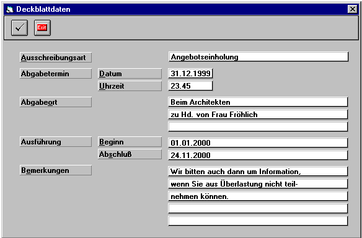Edit the Datum field showing 31.12.1999

[190, 73]
